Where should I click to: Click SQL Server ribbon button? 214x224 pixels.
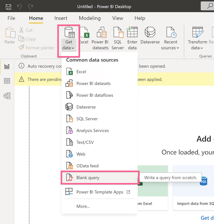(118, 39)
